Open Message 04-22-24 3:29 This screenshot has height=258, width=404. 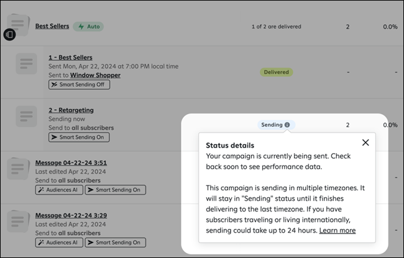point(71,216)
